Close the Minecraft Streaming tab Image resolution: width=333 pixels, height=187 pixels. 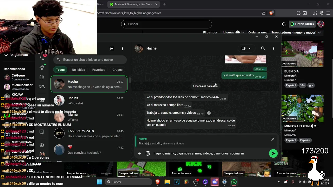pos(156,4)
